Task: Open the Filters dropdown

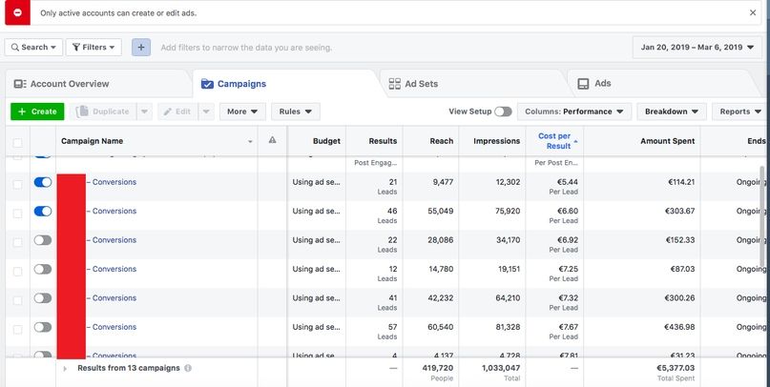Action: point(94,47)
